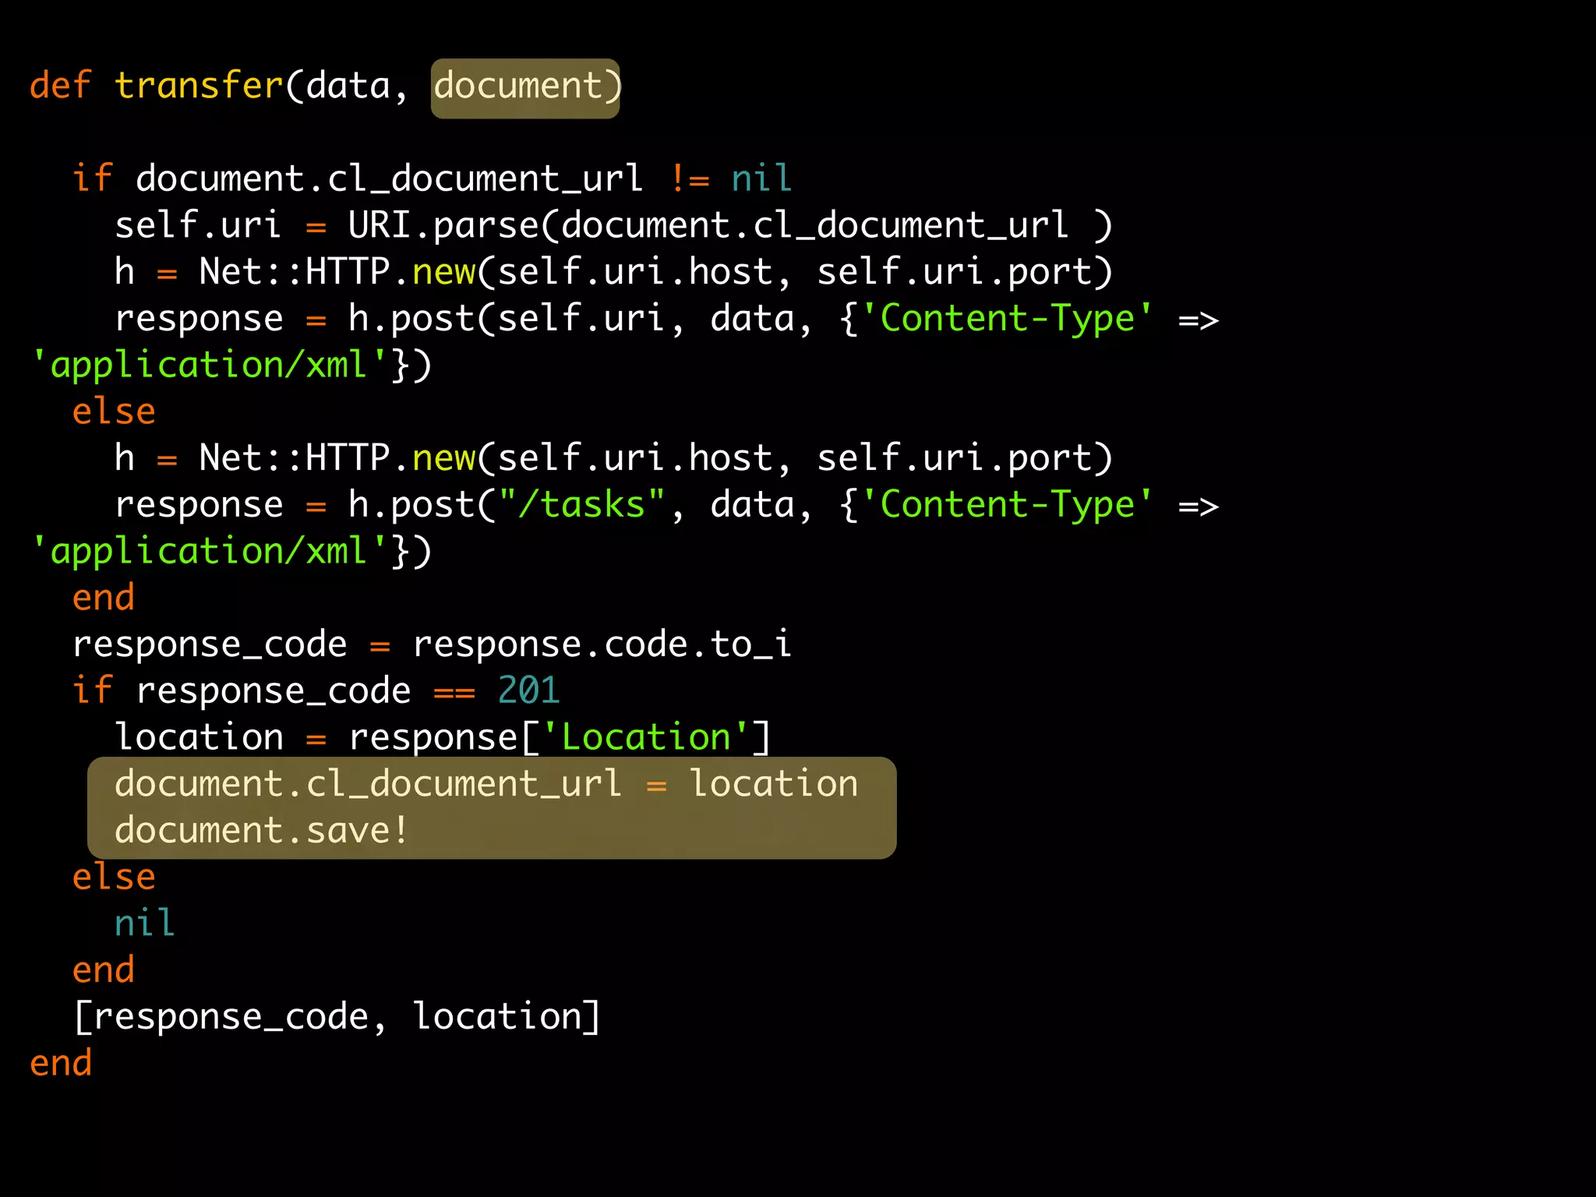The width and height of the screenshot is (1596, 1197).
Task: Click the '==' comparison operator
Action: (454, 692)
